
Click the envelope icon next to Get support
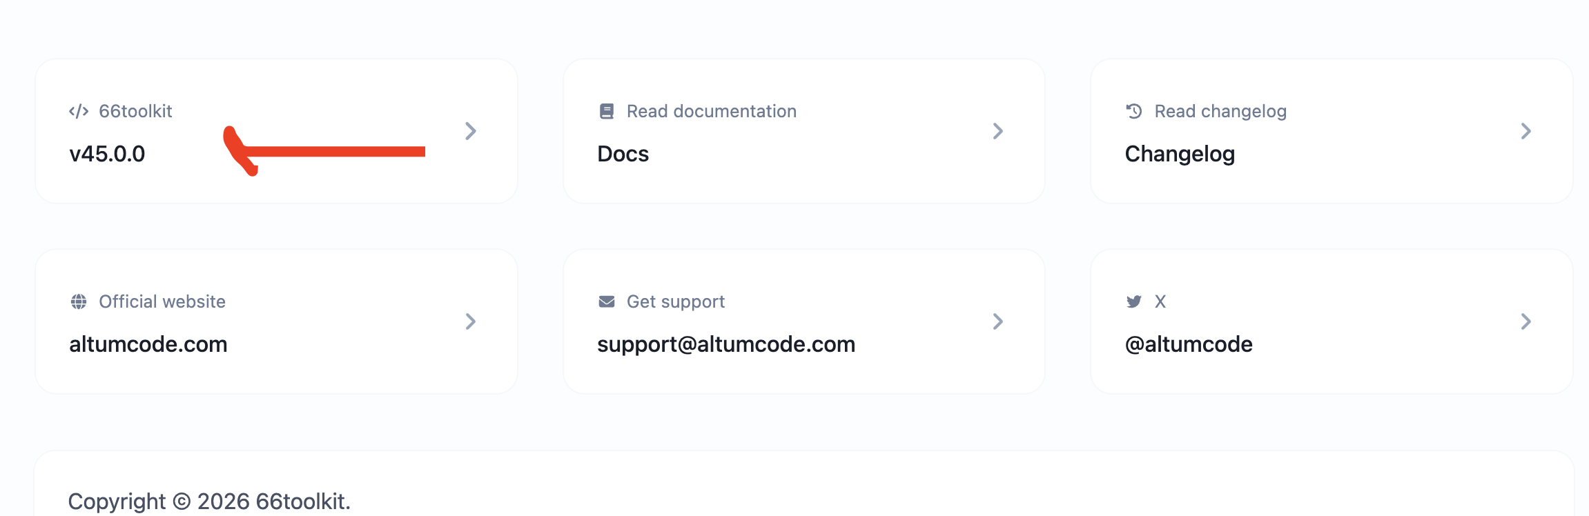click(607, 301)
